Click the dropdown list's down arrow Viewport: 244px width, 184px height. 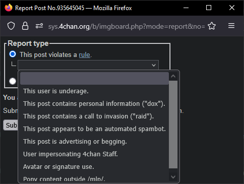click(173, 177)
